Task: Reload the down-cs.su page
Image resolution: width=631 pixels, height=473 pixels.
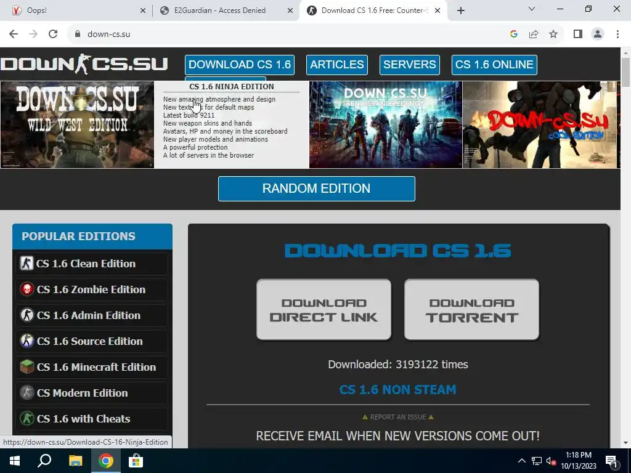Action: (53, 34)
